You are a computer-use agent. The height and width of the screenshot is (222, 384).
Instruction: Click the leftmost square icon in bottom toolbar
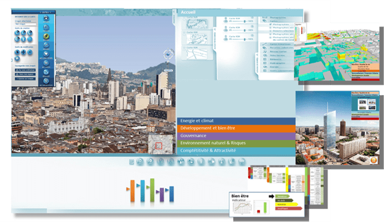point(132,162)
